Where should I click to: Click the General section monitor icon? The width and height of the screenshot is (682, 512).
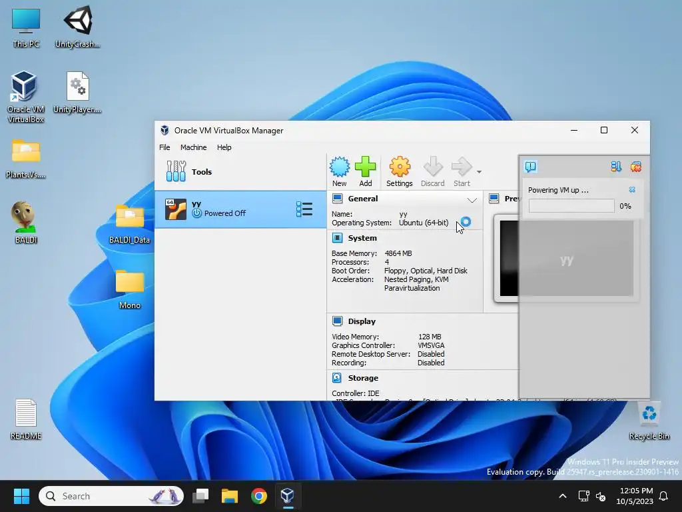pyautogui.click(x=337, y=199)
